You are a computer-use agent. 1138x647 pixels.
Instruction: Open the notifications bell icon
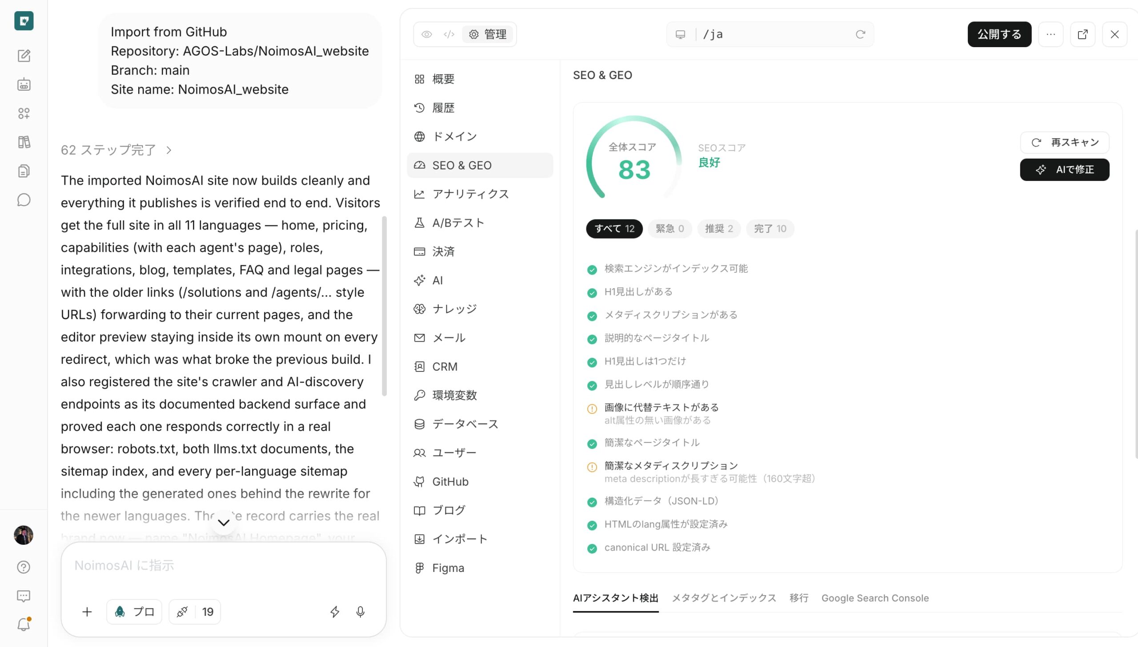[24, 625]
